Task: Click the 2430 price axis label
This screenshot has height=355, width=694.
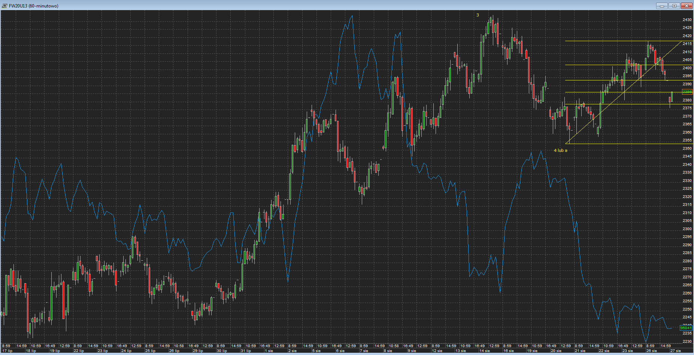Action: [687, 20]
